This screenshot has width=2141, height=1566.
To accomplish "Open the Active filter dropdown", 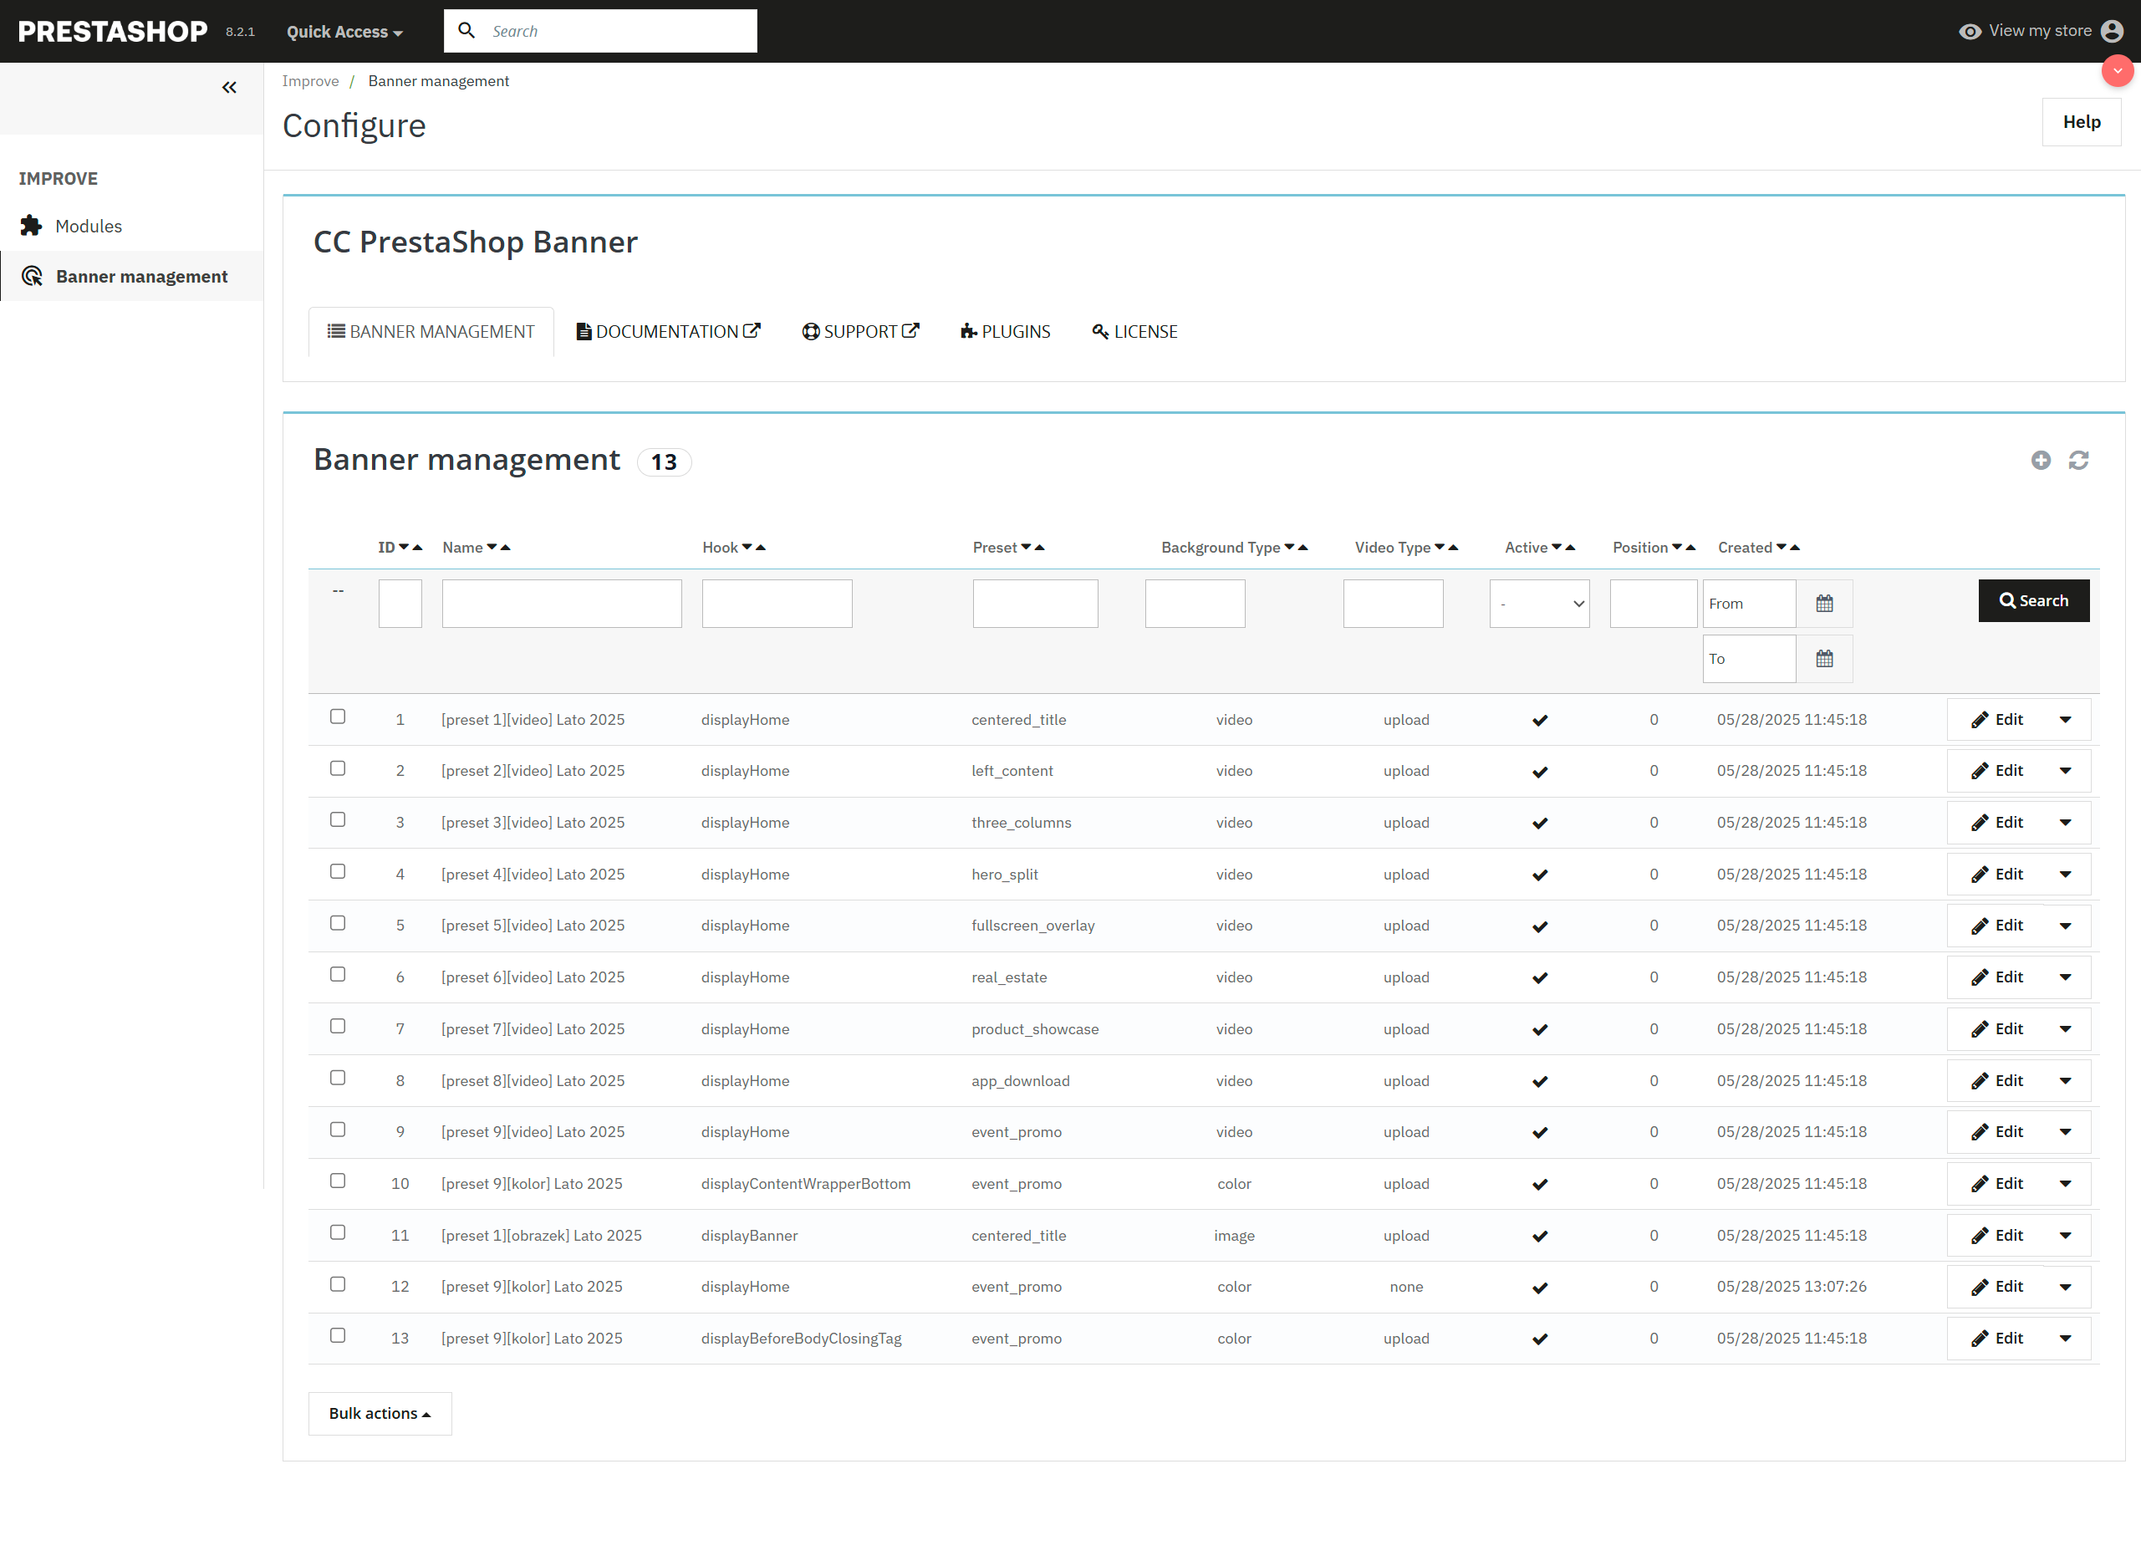I will click(x=1539, y=604).
